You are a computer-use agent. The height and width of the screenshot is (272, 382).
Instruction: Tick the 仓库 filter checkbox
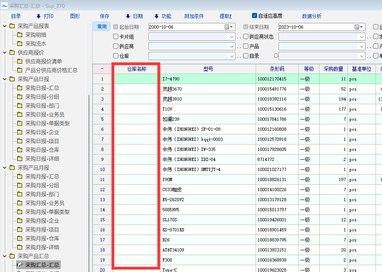(x=116, y=56)
